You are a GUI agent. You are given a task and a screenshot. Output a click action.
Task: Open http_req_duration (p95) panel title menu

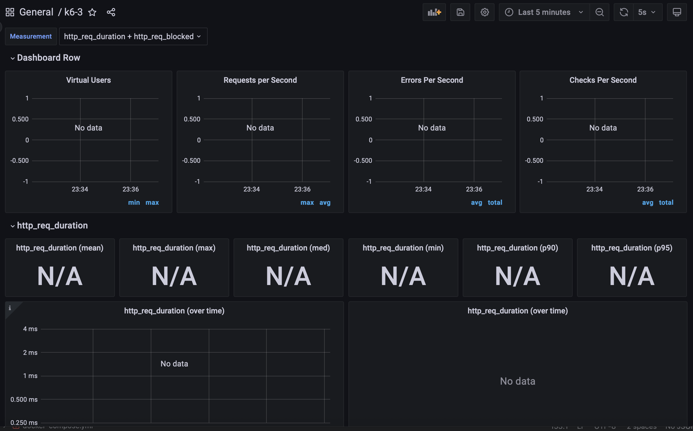(x=632, y=248)
